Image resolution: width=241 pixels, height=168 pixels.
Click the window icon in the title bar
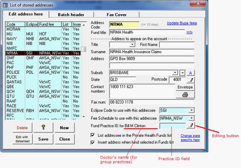click(5, 5)
